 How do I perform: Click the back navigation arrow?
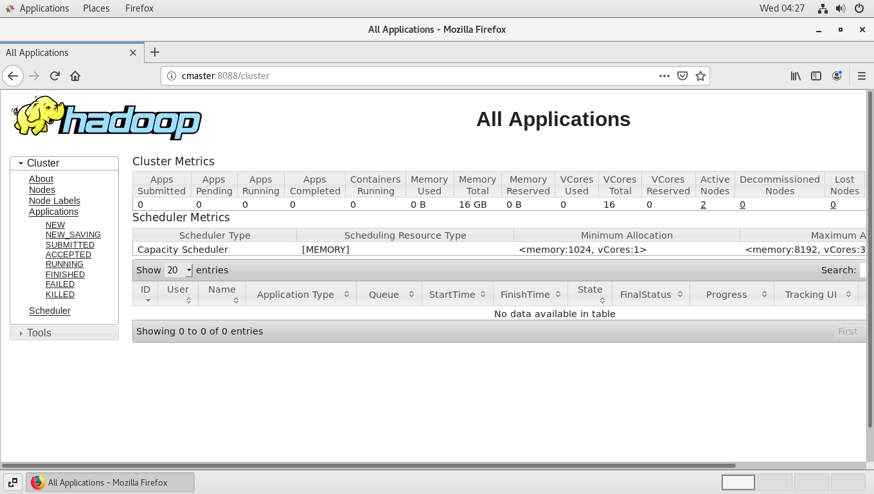(13, 76)
